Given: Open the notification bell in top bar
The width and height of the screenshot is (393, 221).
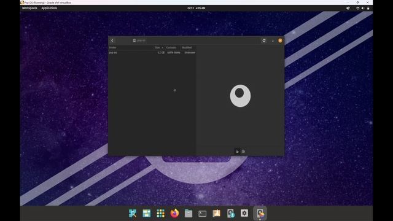Looking at the screenshot, I should [x=348, y=8].
